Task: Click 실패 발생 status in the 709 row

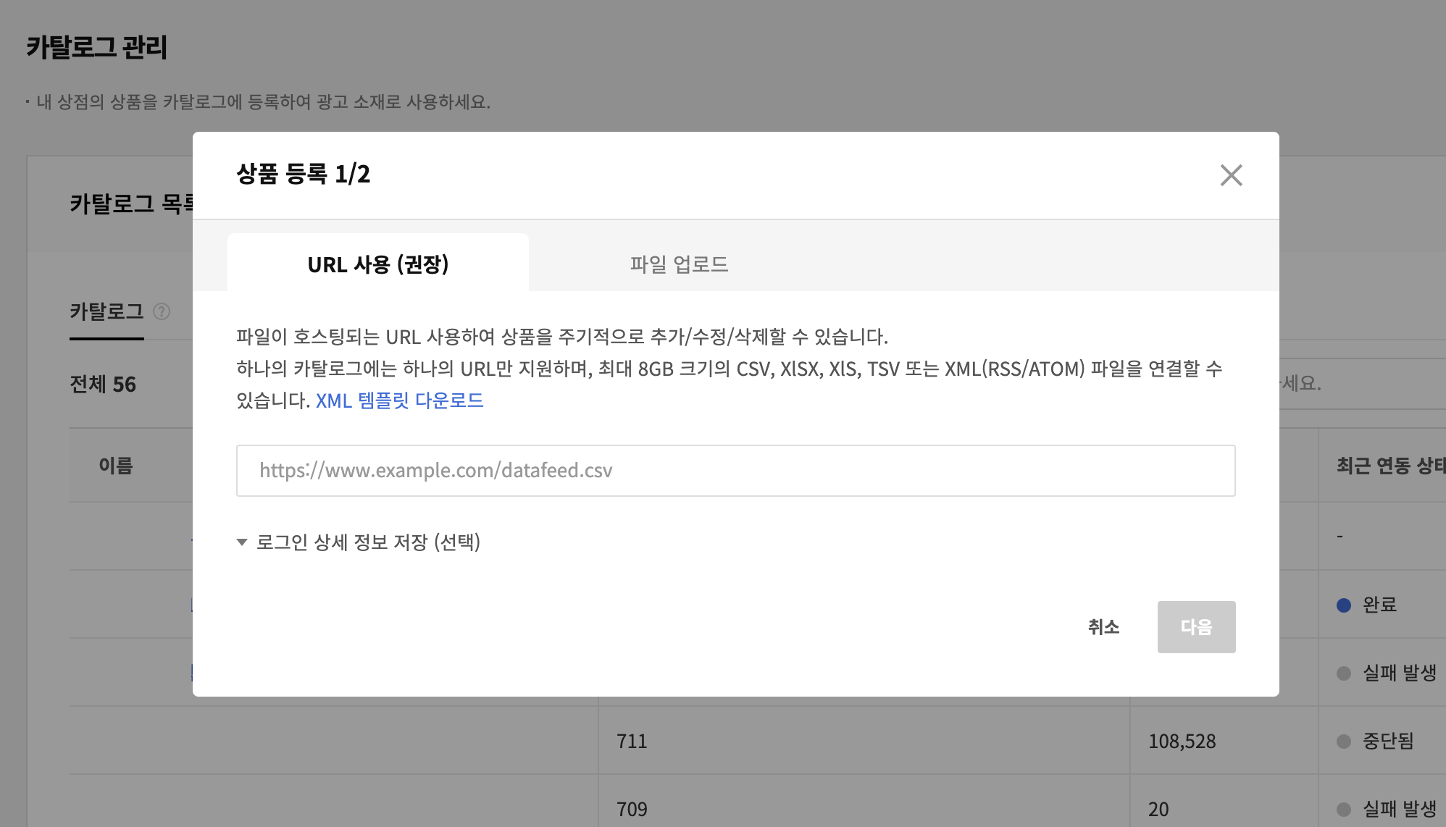Action: point(1399,809)
